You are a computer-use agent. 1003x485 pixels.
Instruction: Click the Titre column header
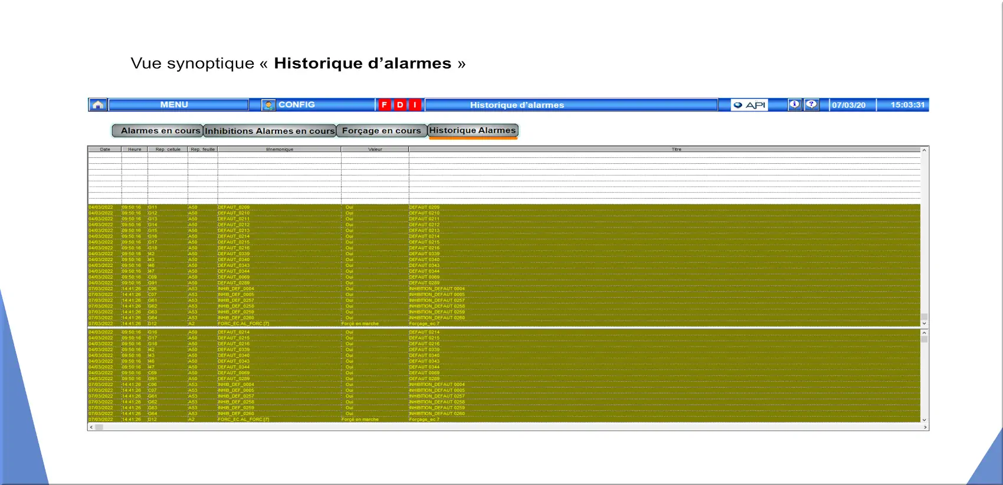point(664,149)
